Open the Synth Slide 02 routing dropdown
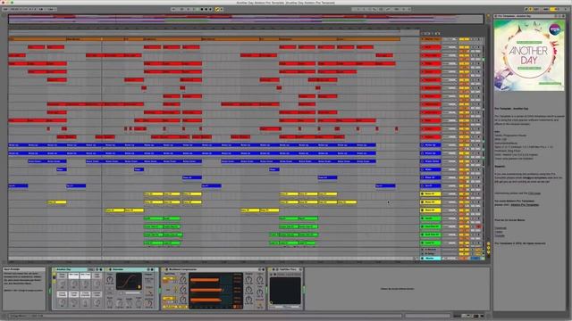Image resolution: width=572 pixels, height=321 pixels. [450, 235]
